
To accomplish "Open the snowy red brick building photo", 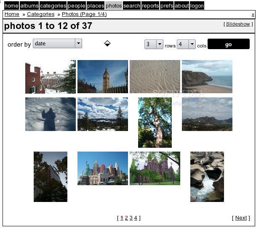I will tap(51, 77).
